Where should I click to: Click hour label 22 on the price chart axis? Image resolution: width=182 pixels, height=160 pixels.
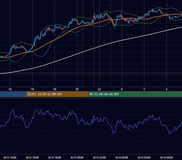click(99, 89)
